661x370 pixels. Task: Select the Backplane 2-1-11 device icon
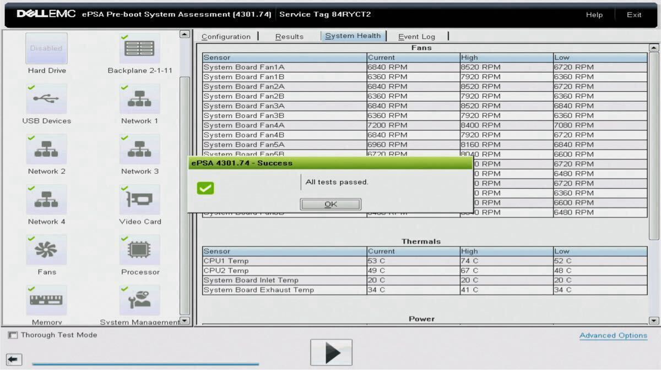tap(140, 48)
